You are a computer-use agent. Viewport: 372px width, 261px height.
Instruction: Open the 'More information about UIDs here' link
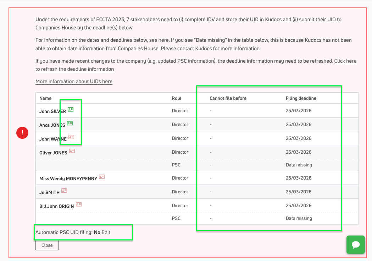(x=74, y=81)
